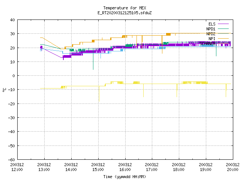Screen dimensions: 240x180
Task: Click the y-axis label -30
Action: [x=11, y=118]
